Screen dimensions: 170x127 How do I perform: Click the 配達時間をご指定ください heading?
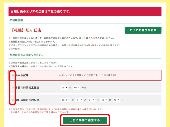point(26,55)
